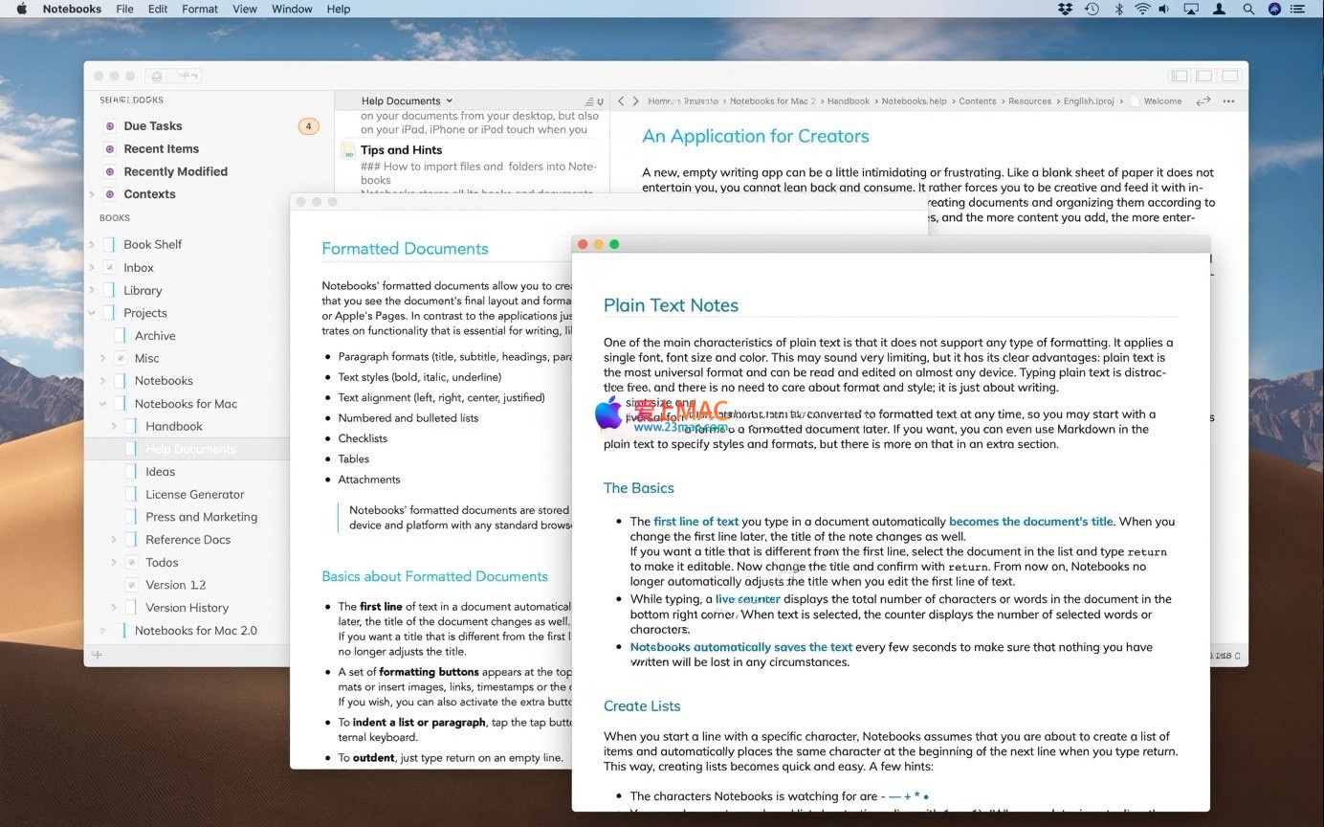Click the left sidebar layout icon
Image resolution: width=1324 pixels, height=827 pixels.
(1180, 76)
